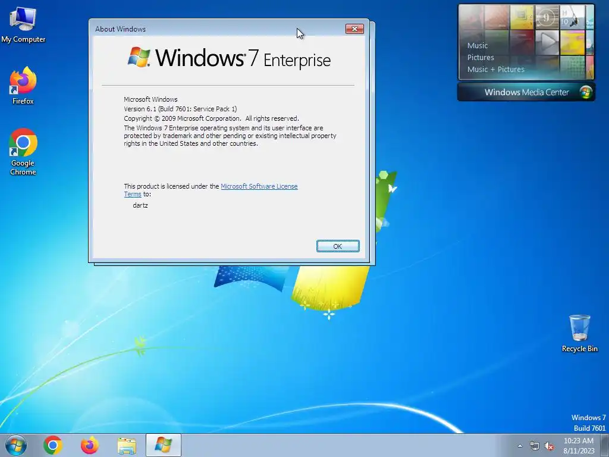Click the Windows Media Center bar

click(x=526, y=92)
